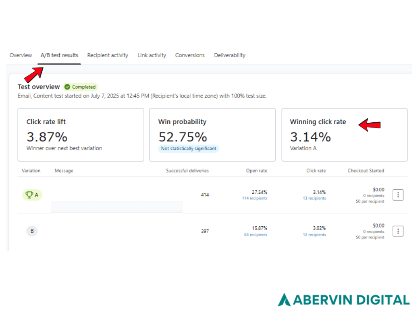Screen dimensions: 416x312
Task: Click the 15.87% open rate value
Action: click(x=260, y=228)
